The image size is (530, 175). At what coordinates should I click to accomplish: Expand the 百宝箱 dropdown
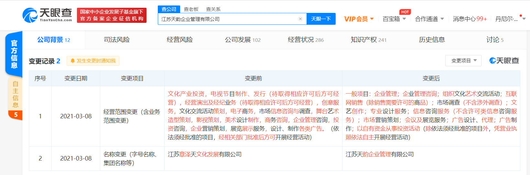[x=394, y=19]
